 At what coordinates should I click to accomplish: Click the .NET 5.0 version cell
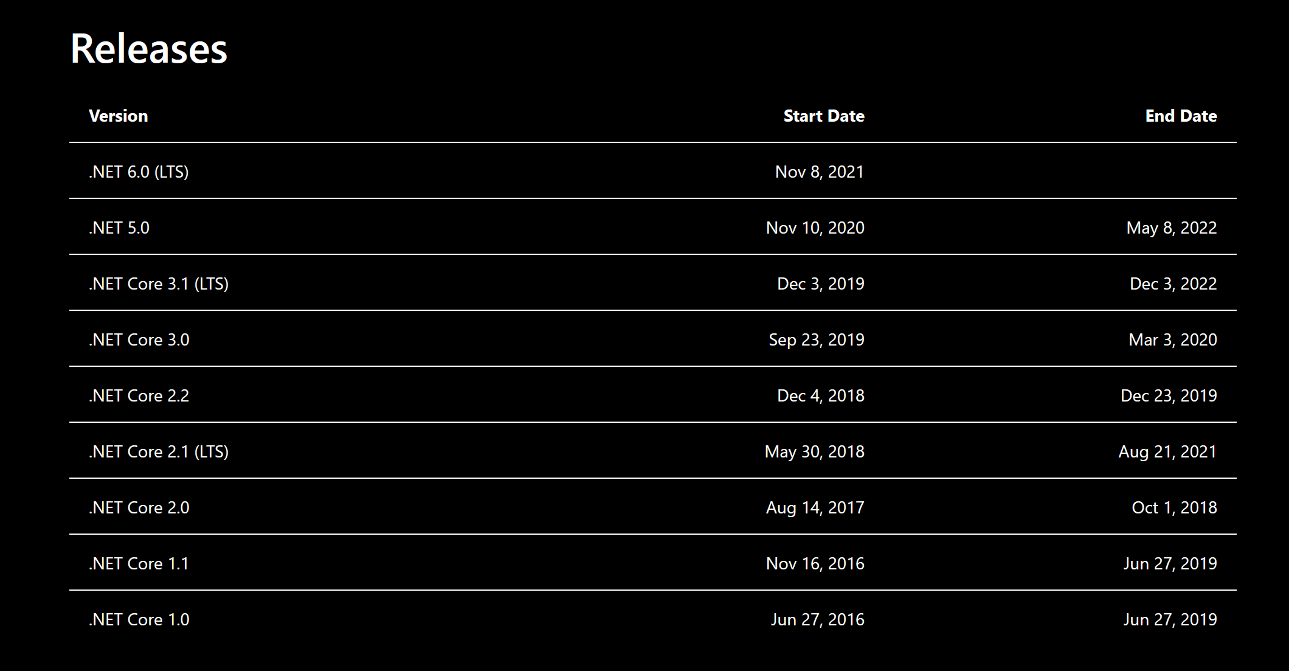119,228
